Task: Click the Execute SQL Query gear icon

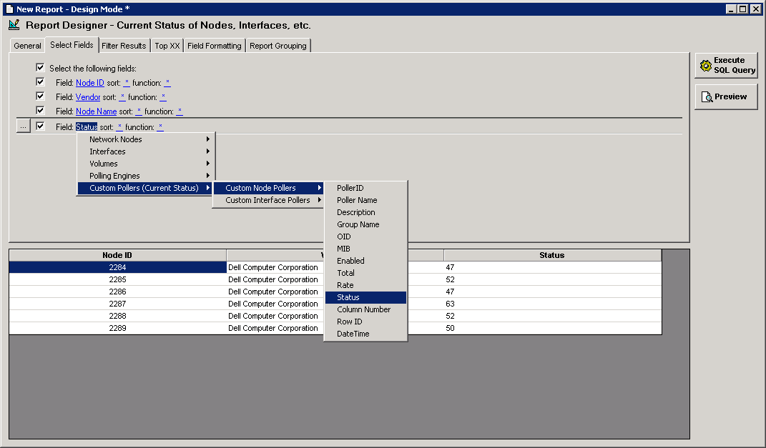Action: click(x=706, y=66)
